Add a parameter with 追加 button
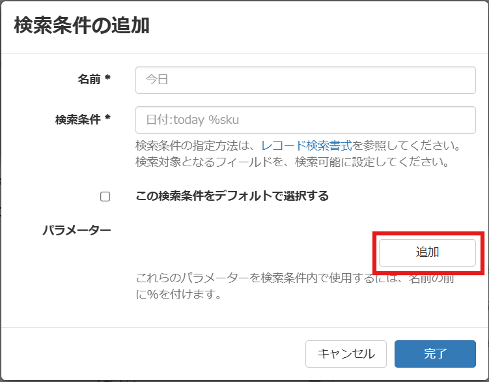 point(427,253)
